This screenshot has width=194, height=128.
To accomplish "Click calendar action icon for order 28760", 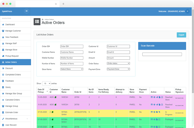I will point(152,97).
